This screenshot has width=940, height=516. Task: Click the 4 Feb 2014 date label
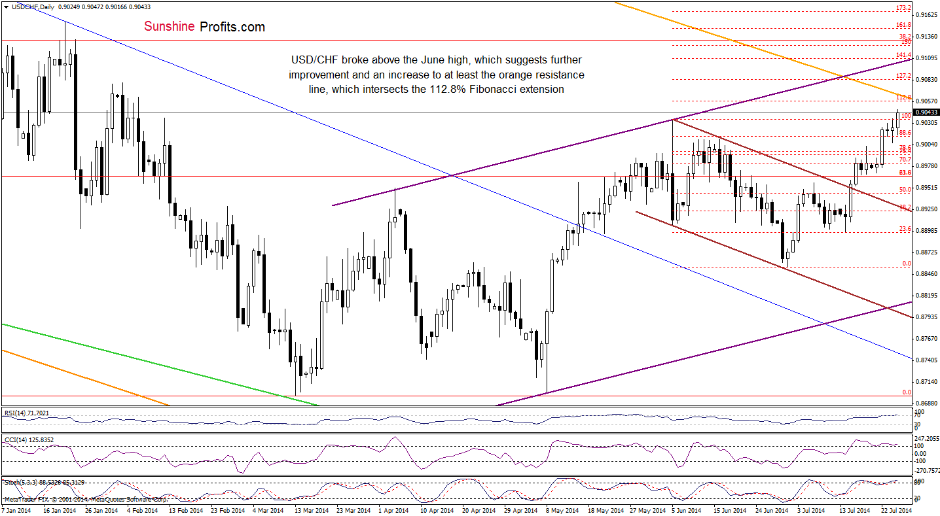pos(143,509)
